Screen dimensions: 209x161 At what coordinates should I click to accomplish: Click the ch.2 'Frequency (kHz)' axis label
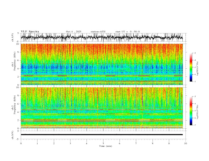(15, 104)
